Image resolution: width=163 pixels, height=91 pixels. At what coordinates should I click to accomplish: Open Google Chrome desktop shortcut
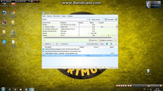pos(13,14)
